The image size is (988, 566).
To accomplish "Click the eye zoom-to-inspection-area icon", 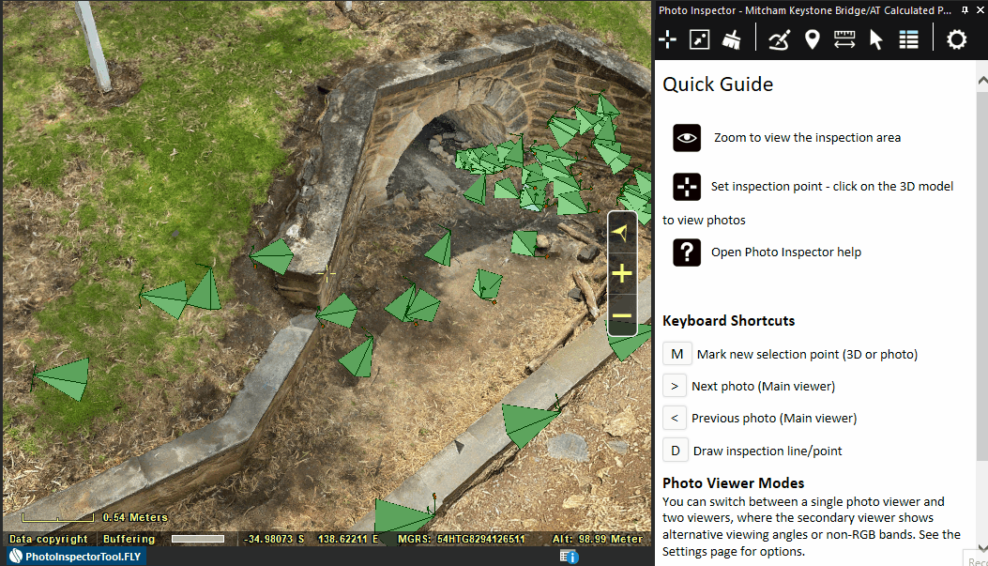I will click(x=687, y=137).
